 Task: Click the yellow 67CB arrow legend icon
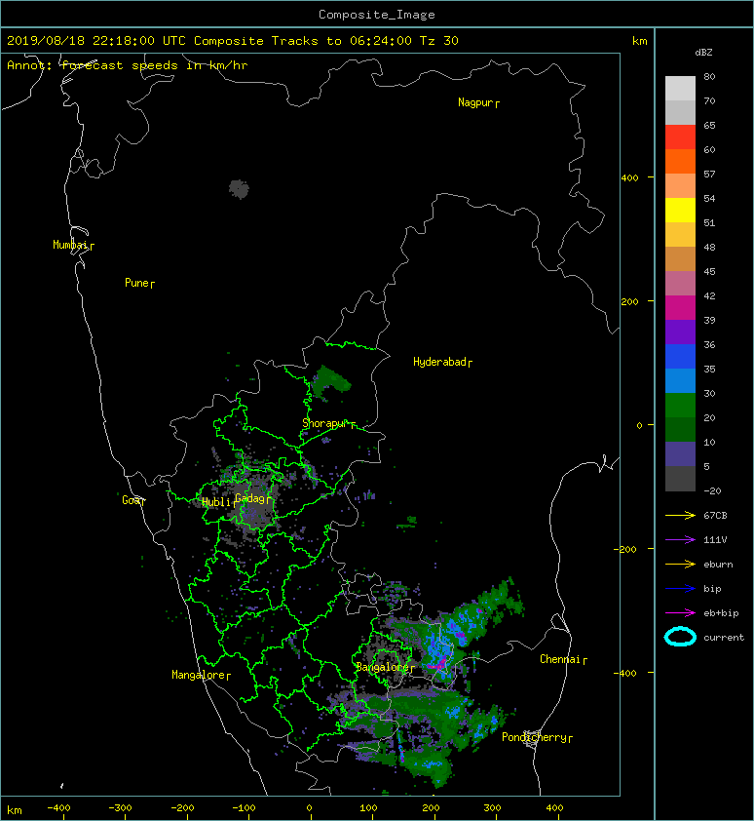[x=680, y=516]
